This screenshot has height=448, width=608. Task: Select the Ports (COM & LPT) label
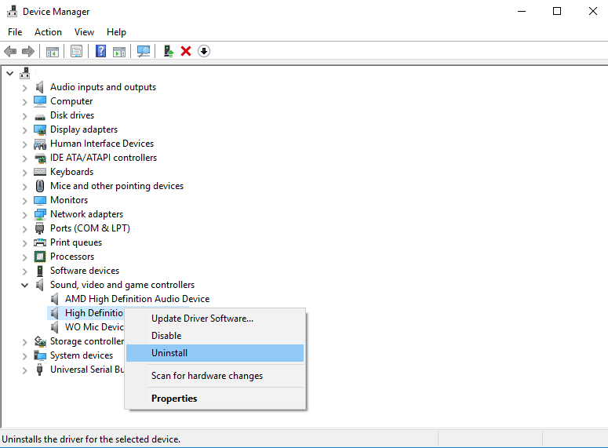(x=90, y=228)
